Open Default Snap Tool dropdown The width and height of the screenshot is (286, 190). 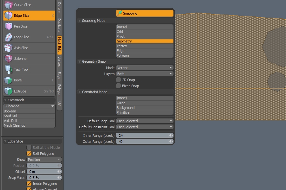click(x=145, y=121)
